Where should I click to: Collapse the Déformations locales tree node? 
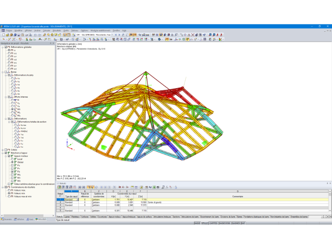pos(6,75)
